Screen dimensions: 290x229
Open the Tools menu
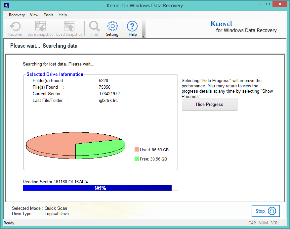coord(49,15)
